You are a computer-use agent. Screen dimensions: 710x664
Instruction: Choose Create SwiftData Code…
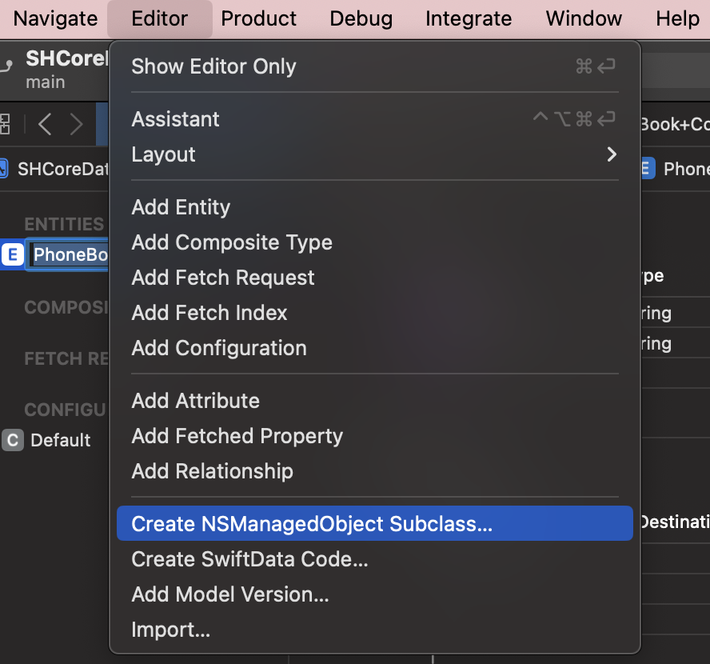coord(249,559)
